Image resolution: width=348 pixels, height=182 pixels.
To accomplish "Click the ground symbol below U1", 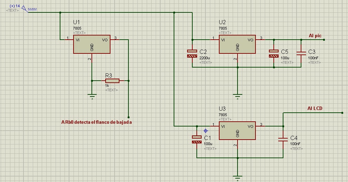I will (x=92, y=96).
